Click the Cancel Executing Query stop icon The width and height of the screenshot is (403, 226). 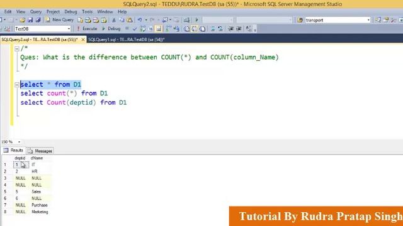[127, 29]
